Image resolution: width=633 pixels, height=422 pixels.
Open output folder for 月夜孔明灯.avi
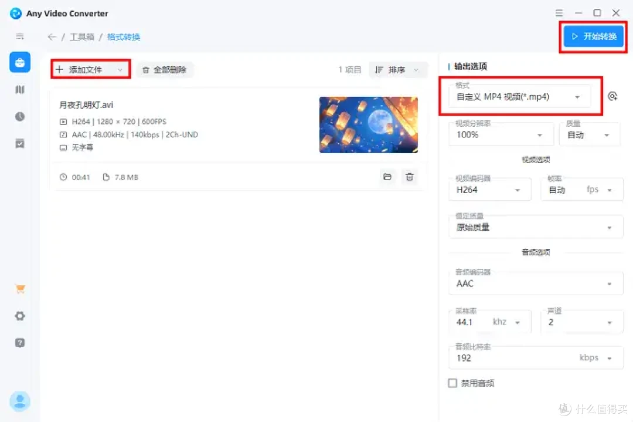click(387, 177)
